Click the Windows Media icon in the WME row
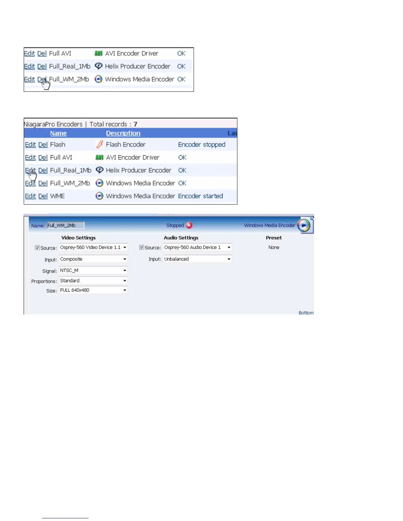 tap(99, 196)
